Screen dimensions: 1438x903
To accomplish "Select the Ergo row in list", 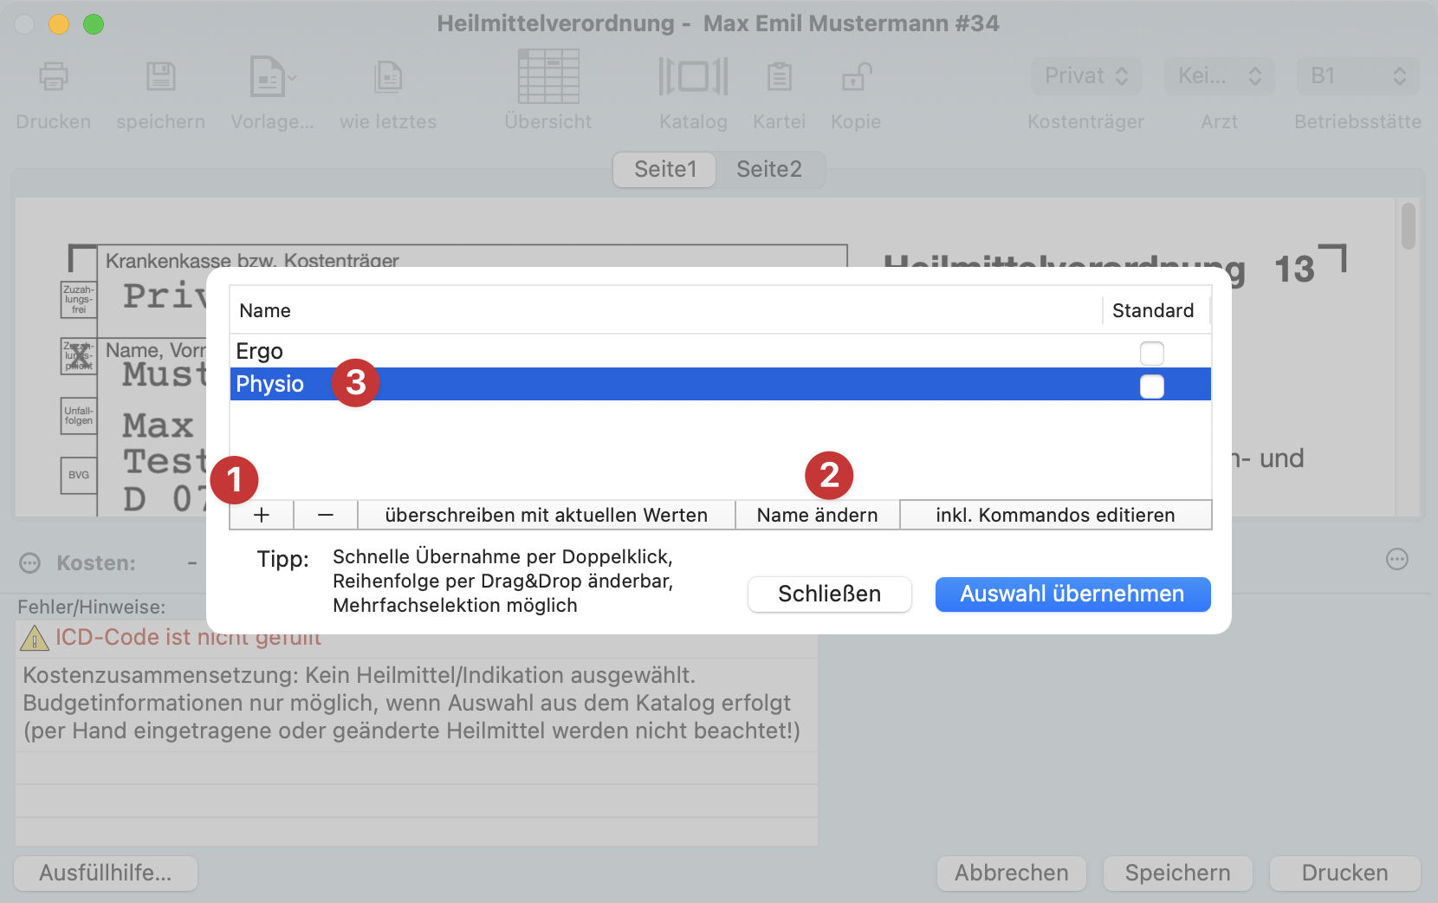I will 720,351.
